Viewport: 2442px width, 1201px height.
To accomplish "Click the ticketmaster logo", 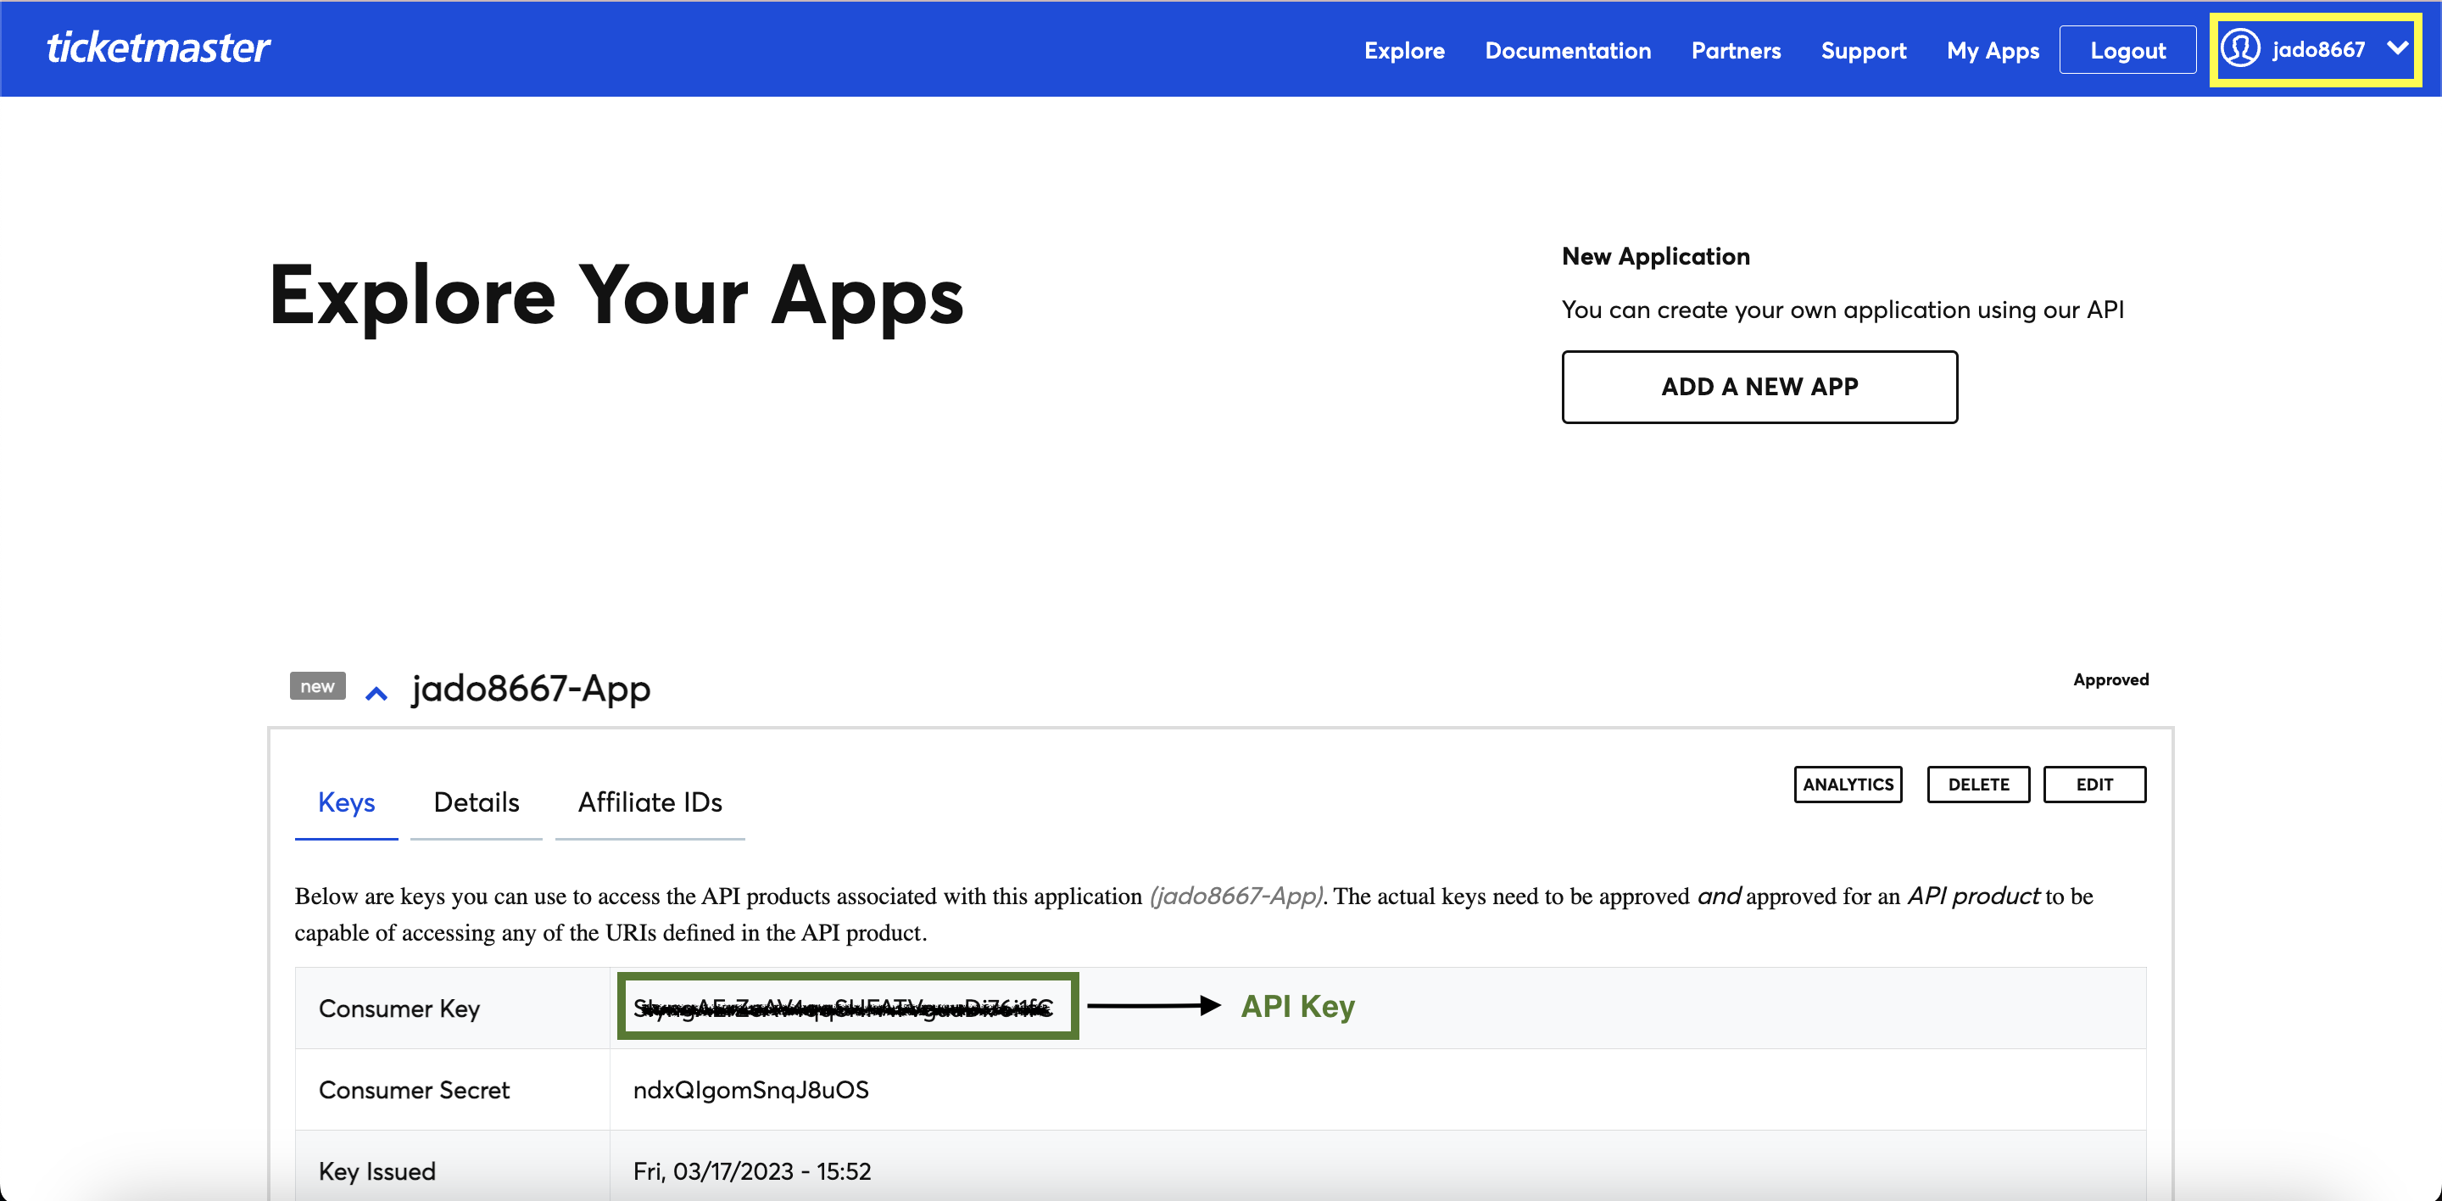I will pos(159,47).
